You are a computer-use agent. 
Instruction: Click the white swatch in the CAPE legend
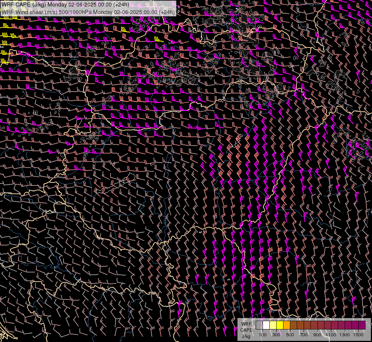(x=266, y=325)
